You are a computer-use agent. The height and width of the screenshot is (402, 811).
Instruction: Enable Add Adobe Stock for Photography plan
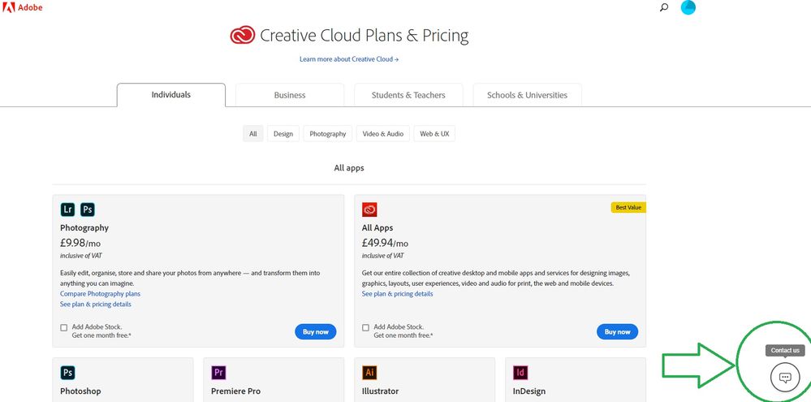tap(64, 327)
